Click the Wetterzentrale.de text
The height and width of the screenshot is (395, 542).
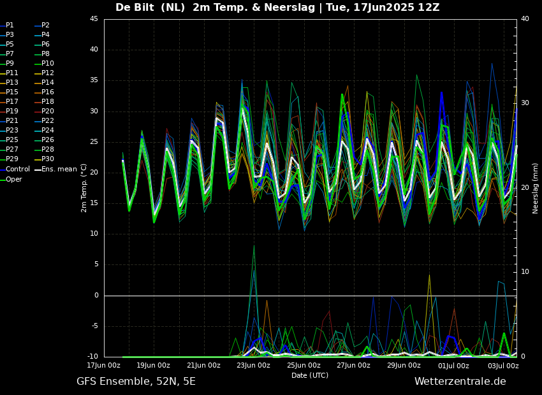tap(460, 382)
